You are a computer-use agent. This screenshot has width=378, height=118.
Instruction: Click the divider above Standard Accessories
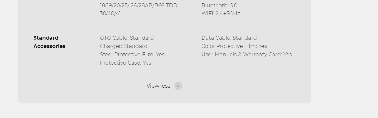pyautogui.click(x=164, y=26)
